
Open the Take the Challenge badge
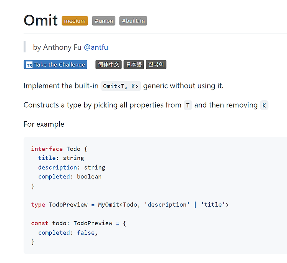[55, 65]
